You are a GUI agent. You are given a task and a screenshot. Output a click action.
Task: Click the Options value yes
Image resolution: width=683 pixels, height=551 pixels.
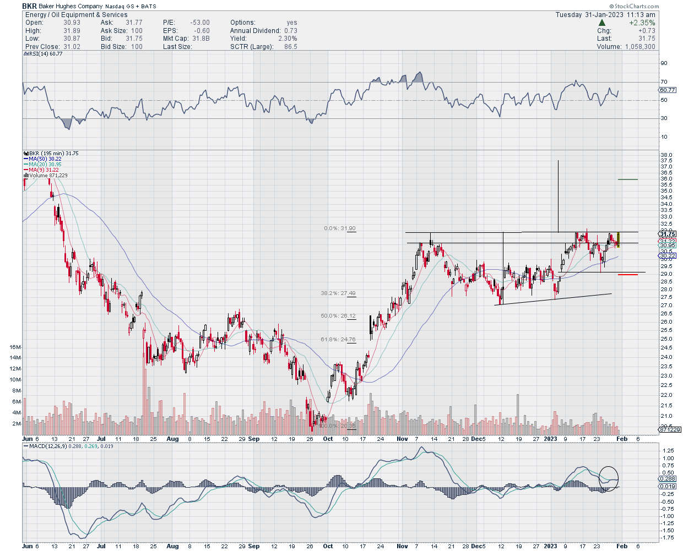tap(292, 23)
